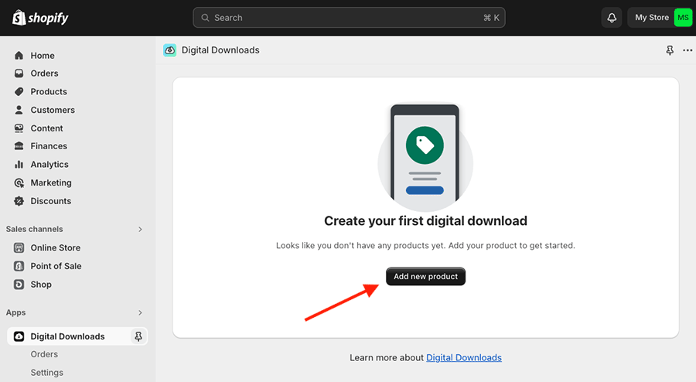The height and width of the screenshot is (382, 696).
Task: Click the ⌘ K shortcut hint
Action: coord(491,18)
